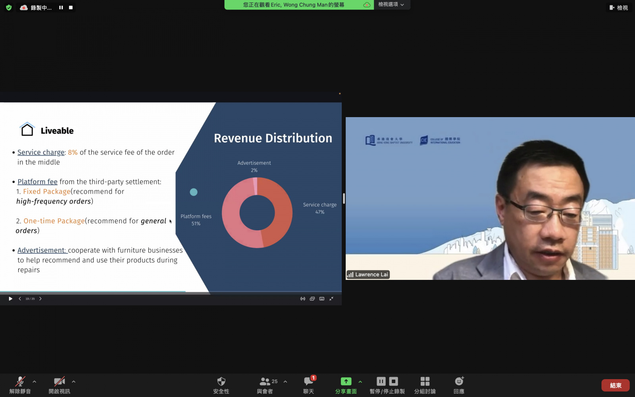Open the 檢視選項 view options dropdown
Viewport: 635px width, 397px height.
(391, 4)
